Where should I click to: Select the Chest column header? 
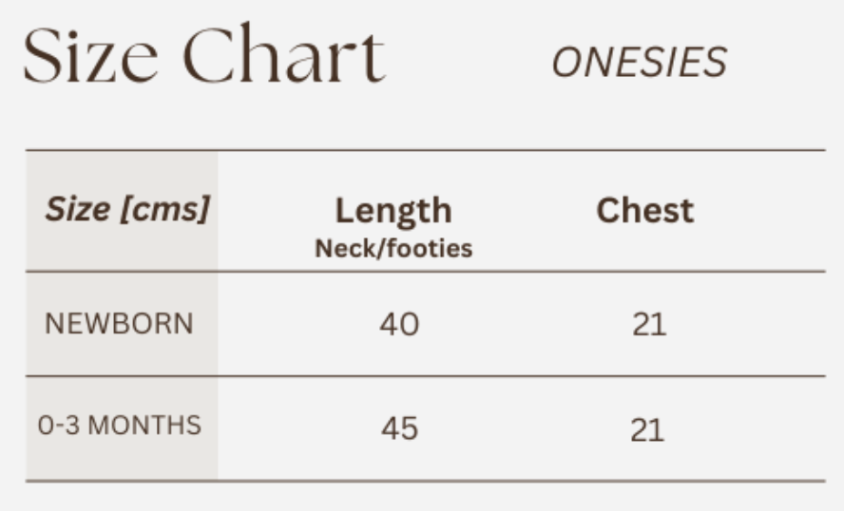point(644,211)
